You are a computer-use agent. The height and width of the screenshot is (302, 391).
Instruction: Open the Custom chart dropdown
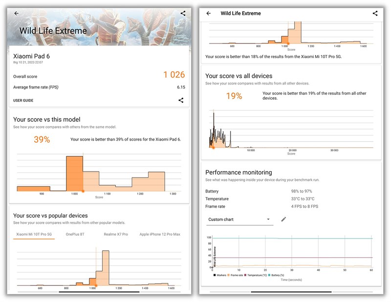click(239, 219)
